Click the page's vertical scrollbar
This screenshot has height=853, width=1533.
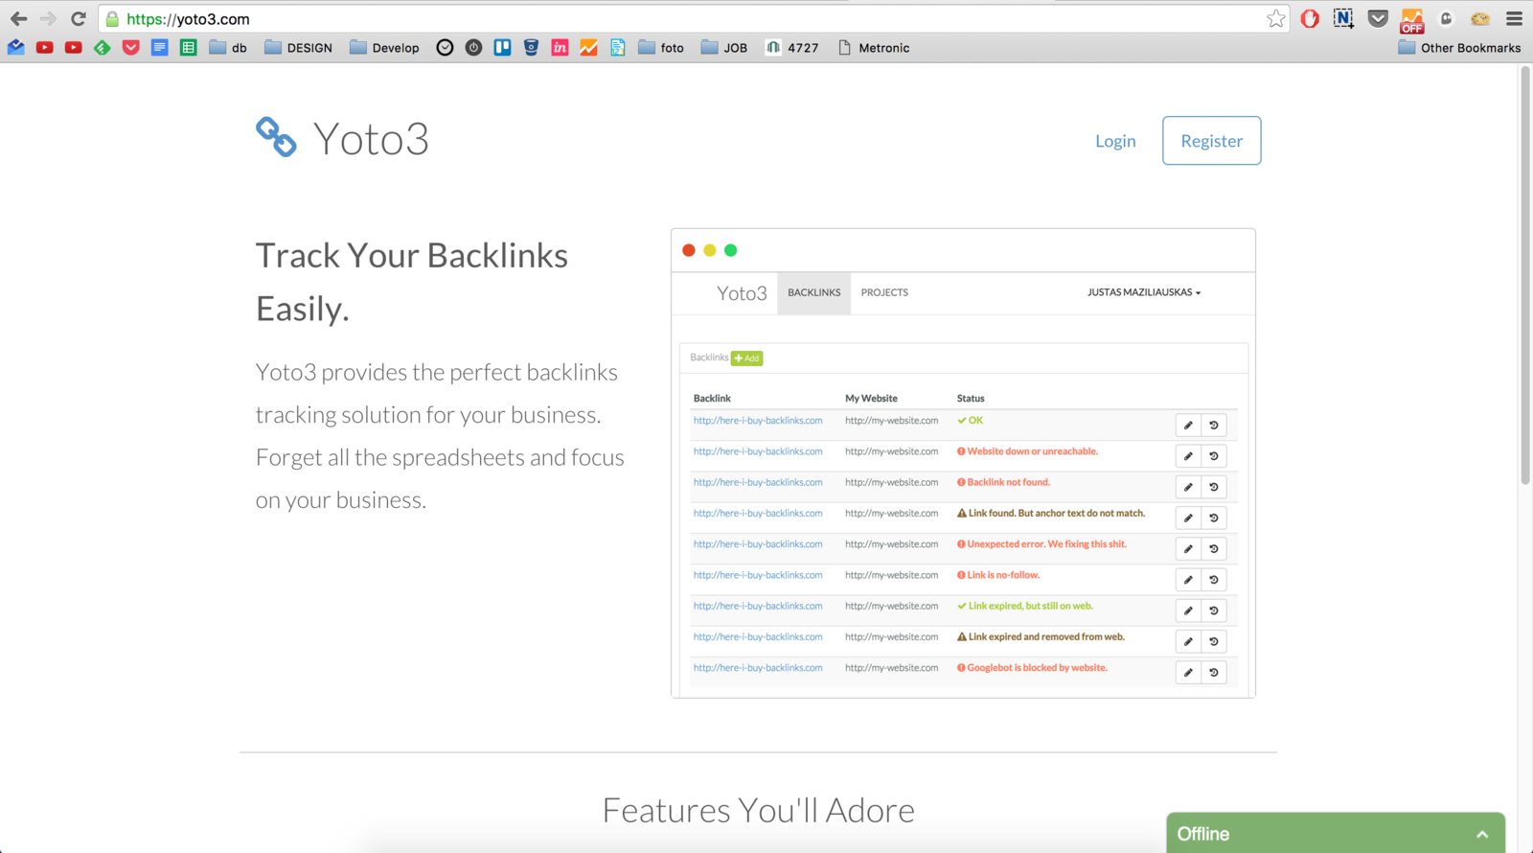[1525, 276]
